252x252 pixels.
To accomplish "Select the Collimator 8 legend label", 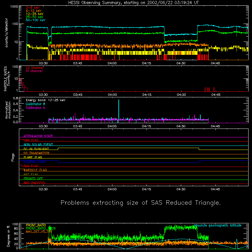I will pos(35,104).
